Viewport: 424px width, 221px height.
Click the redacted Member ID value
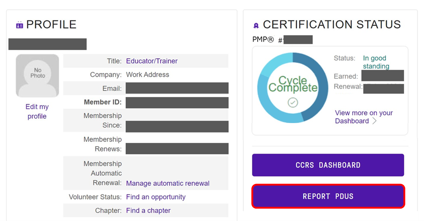coord(177,103)
